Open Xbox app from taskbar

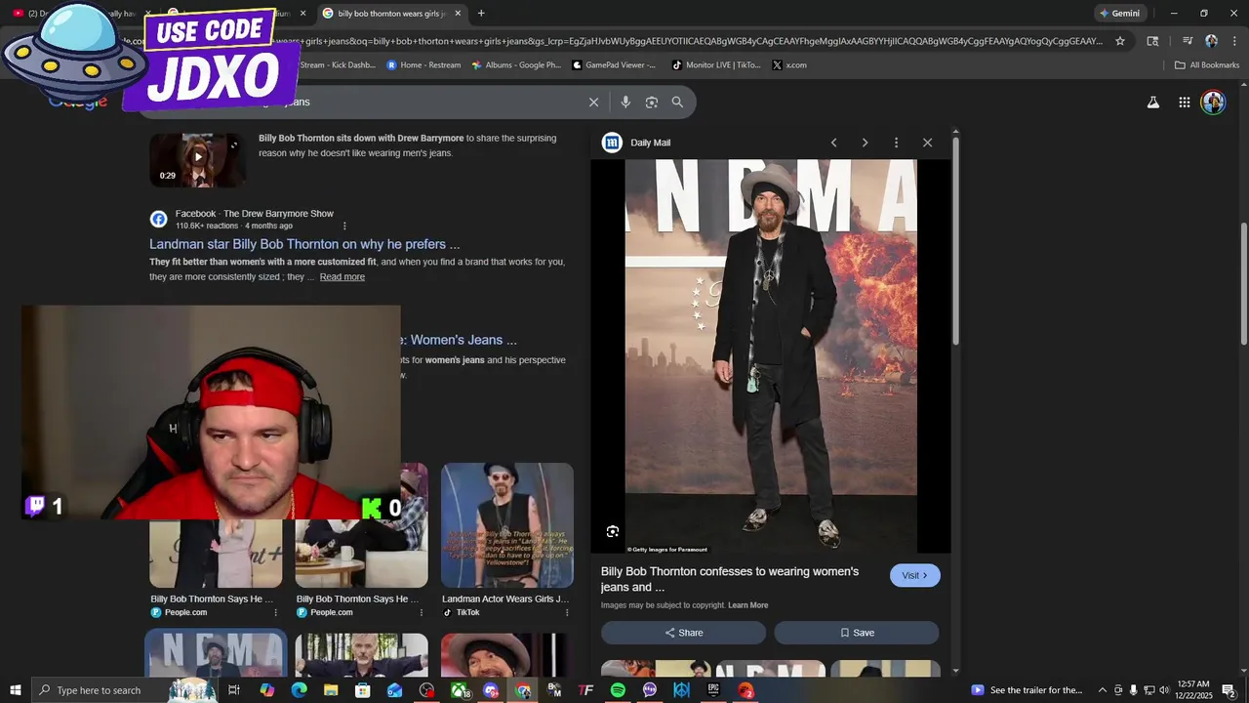pyautogui.click(x=459, y=690)
